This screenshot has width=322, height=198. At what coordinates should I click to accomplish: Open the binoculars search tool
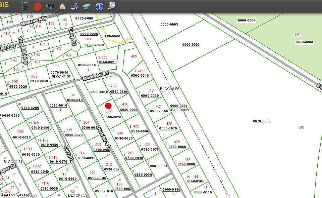(50, 7)
